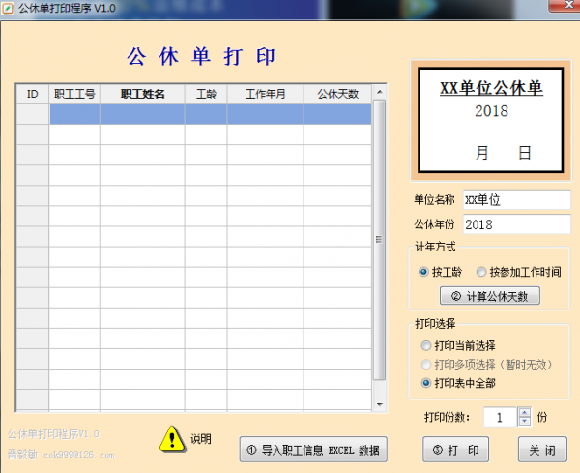The image size is (580, 473).
Task: Click the table scrollbar up arrow
Action: pyautogui.click(x=380, y=92)
